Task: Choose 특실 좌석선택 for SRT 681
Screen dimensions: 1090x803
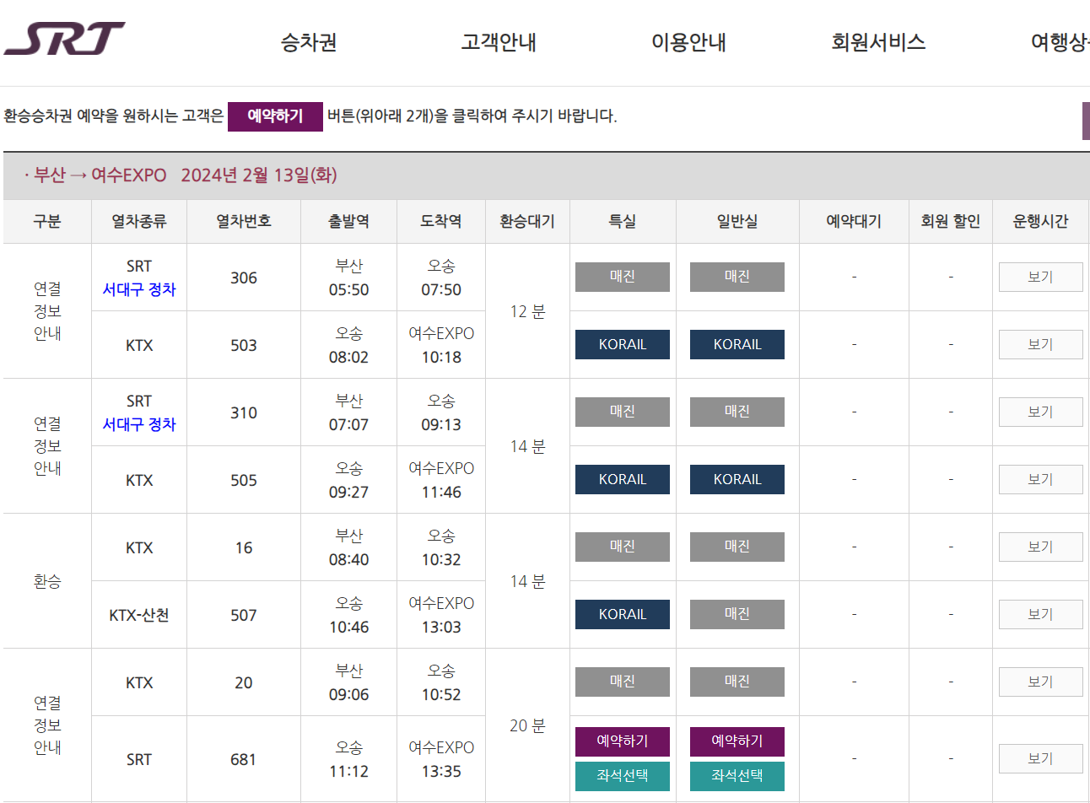Action: tap(623, 776)
